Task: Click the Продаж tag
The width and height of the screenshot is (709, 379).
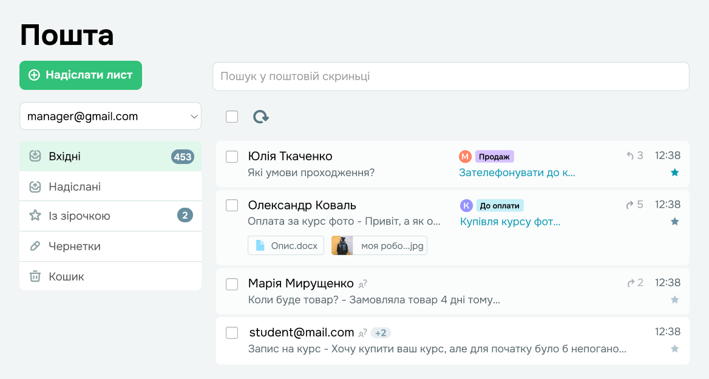Action: click(494, 157)
